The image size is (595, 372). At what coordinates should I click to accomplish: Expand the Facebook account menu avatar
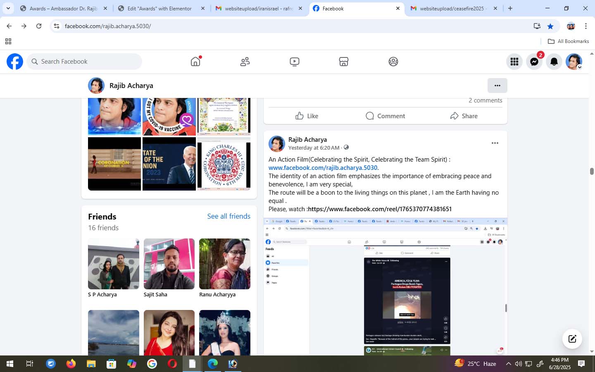574,62
